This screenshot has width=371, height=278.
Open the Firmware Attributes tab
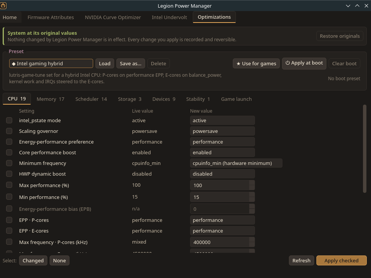51,17
